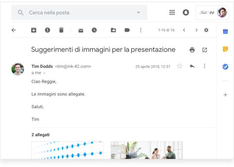Go to the older conversation
The width and height of the screenshot is (234, 167).
196,30
